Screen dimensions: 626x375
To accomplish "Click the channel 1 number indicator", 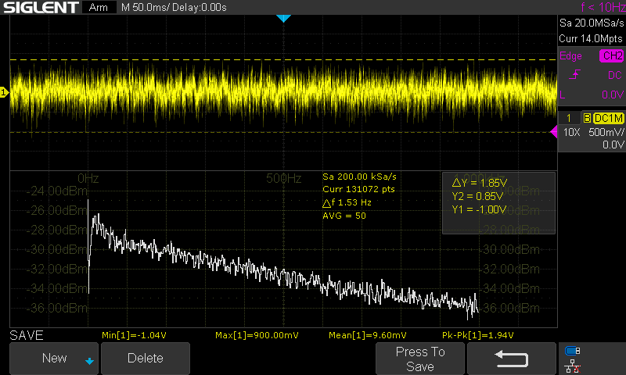I will click(x=569, y=118).
